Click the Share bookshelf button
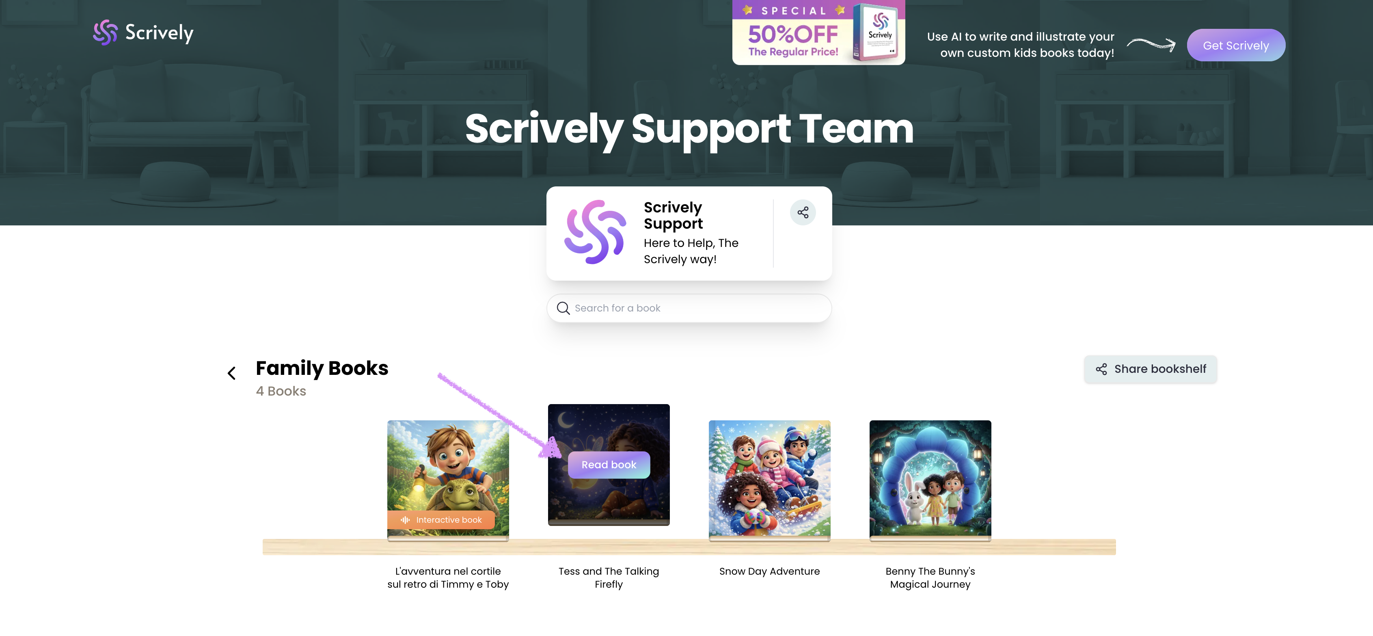Image resolution: width=1373 pixels, height=636 pixels. [x=1150, y=369]
